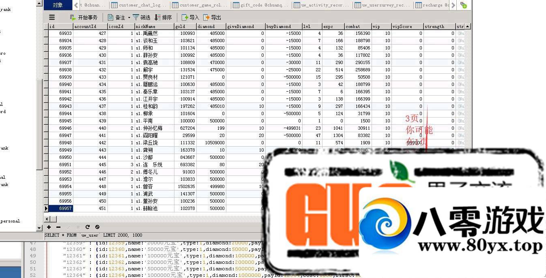Click the accountId column header

click(x=90, y=26)
